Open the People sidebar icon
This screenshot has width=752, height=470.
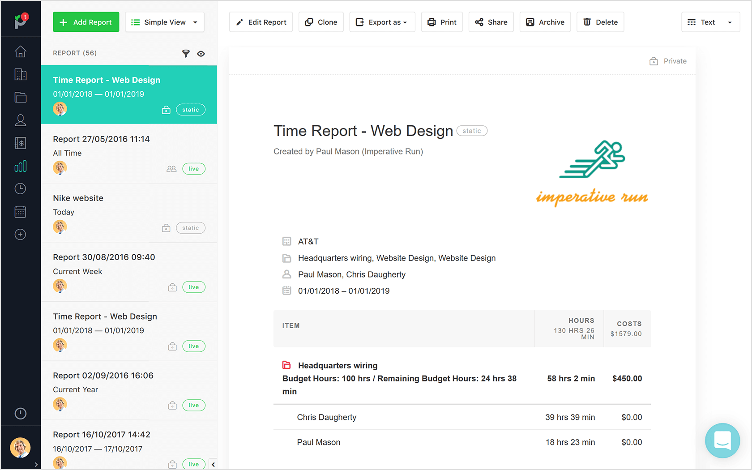[20, 120]
